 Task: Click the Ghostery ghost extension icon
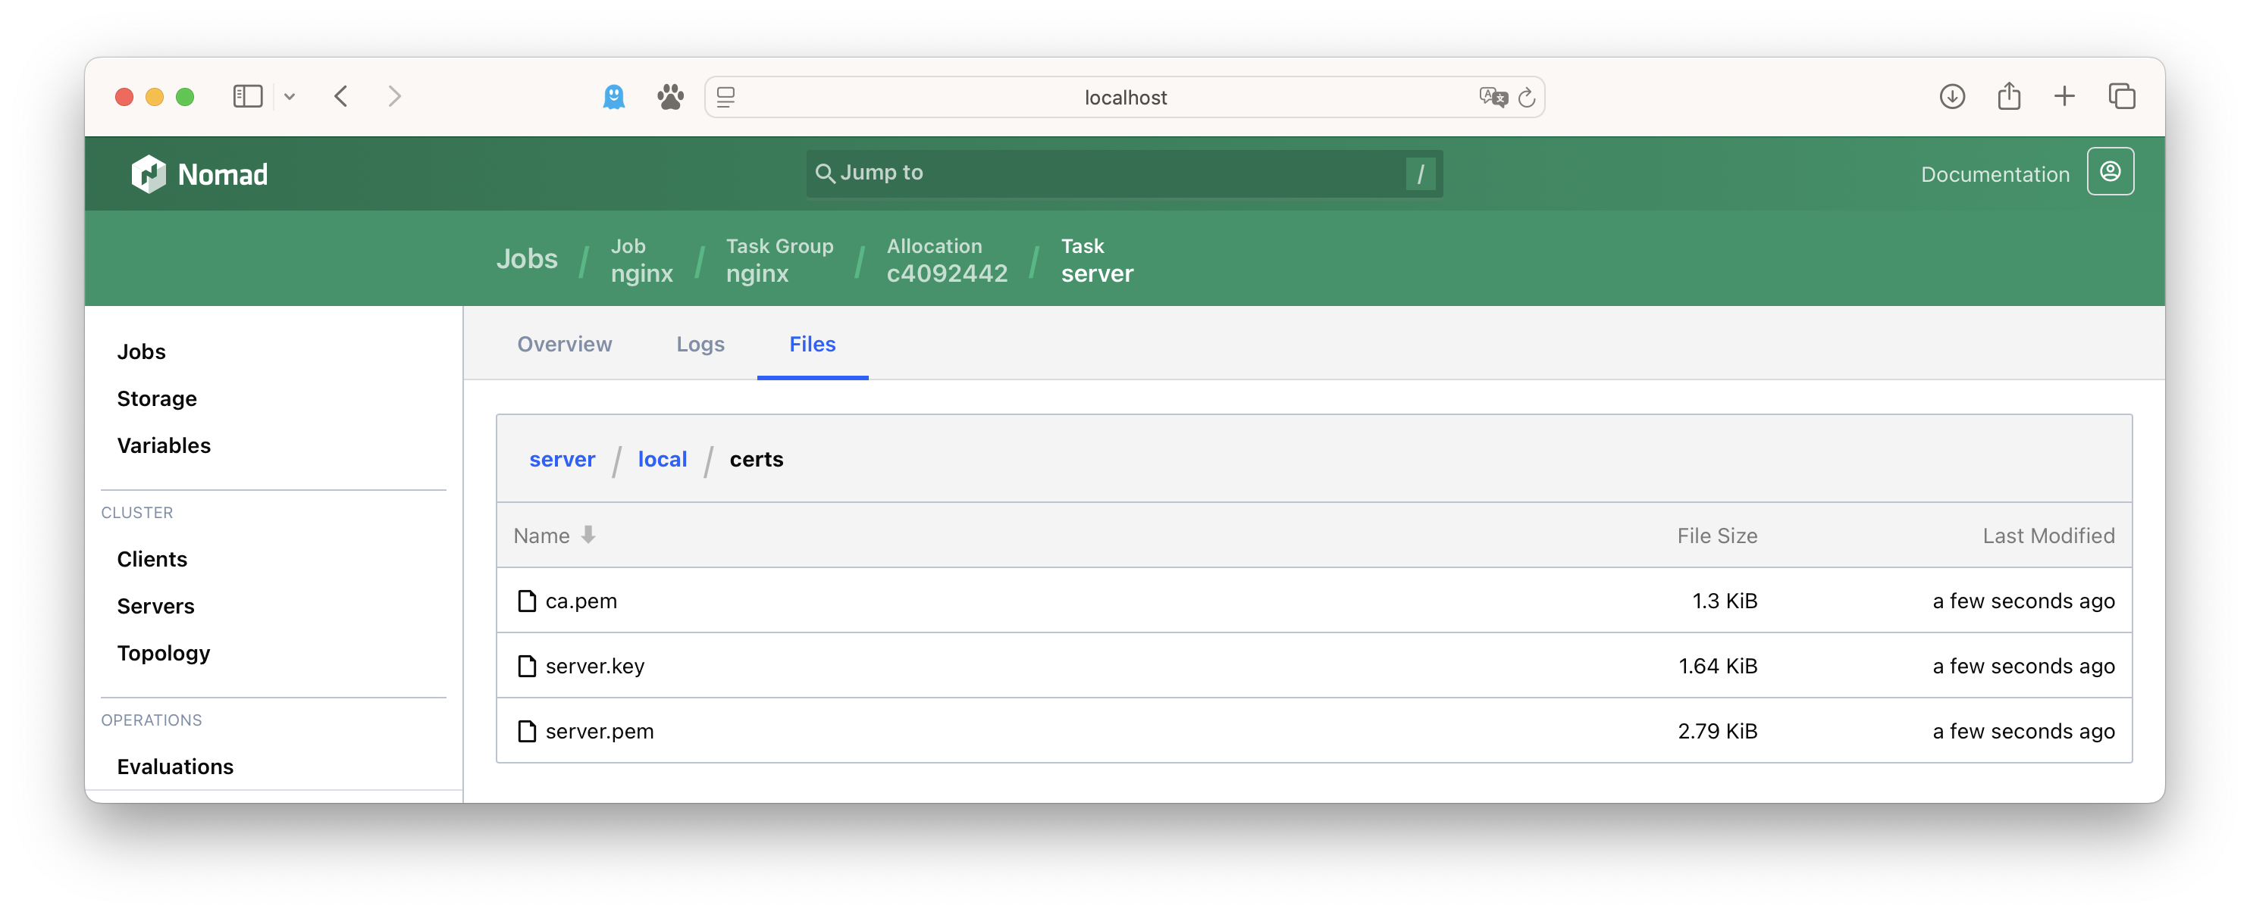(x=614, y=97)
